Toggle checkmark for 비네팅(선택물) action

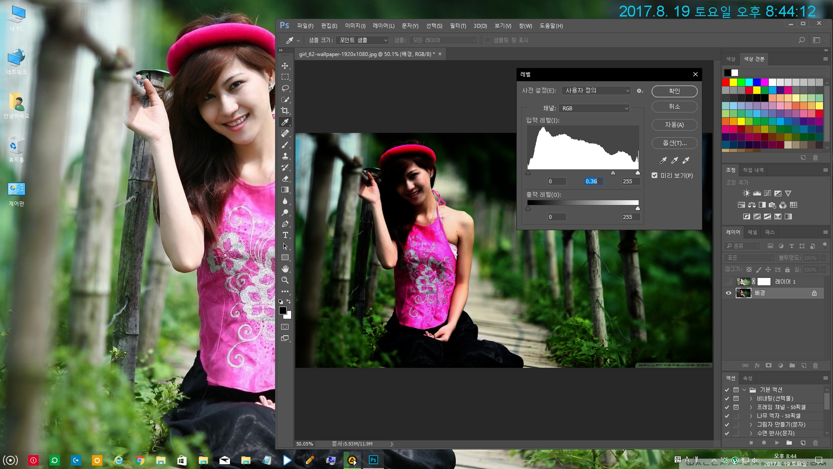click(727, 399)
